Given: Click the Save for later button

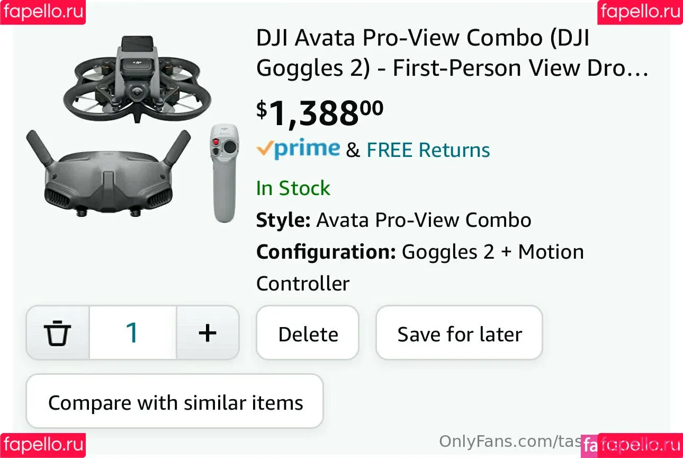Looking at the screenshot, I should 460,333.
